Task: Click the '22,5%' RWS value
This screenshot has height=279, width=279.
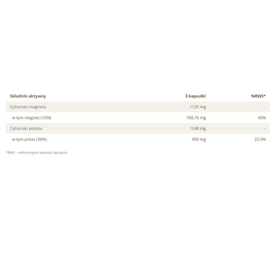Action: [x=260, y=139]
